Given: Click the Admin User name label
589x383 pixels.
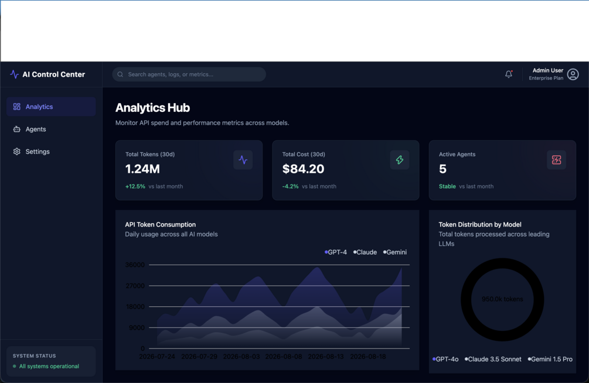Looking at the screenshot, I should pos(547,71).
